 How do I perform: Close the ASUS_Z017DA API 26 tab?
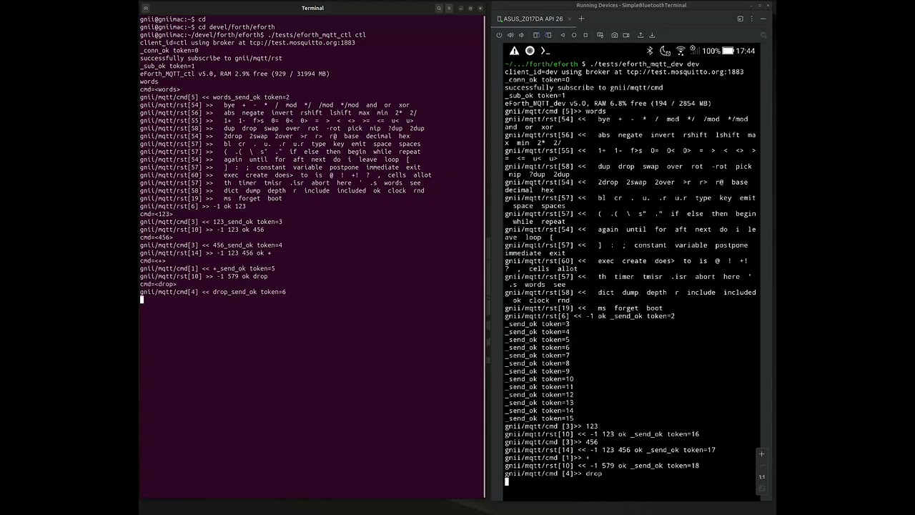pos(570,19)
